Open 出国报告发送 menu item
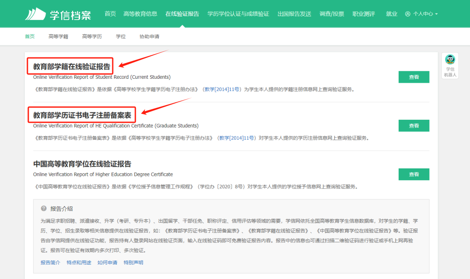The height and width of the screenshot is (279, 470). tap(294, 14)
